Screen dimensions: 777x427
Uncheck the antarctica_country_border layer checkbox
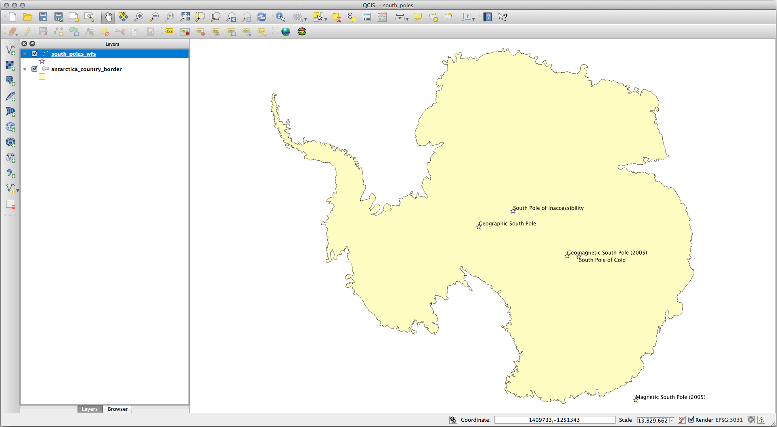(x=35, y=69)
